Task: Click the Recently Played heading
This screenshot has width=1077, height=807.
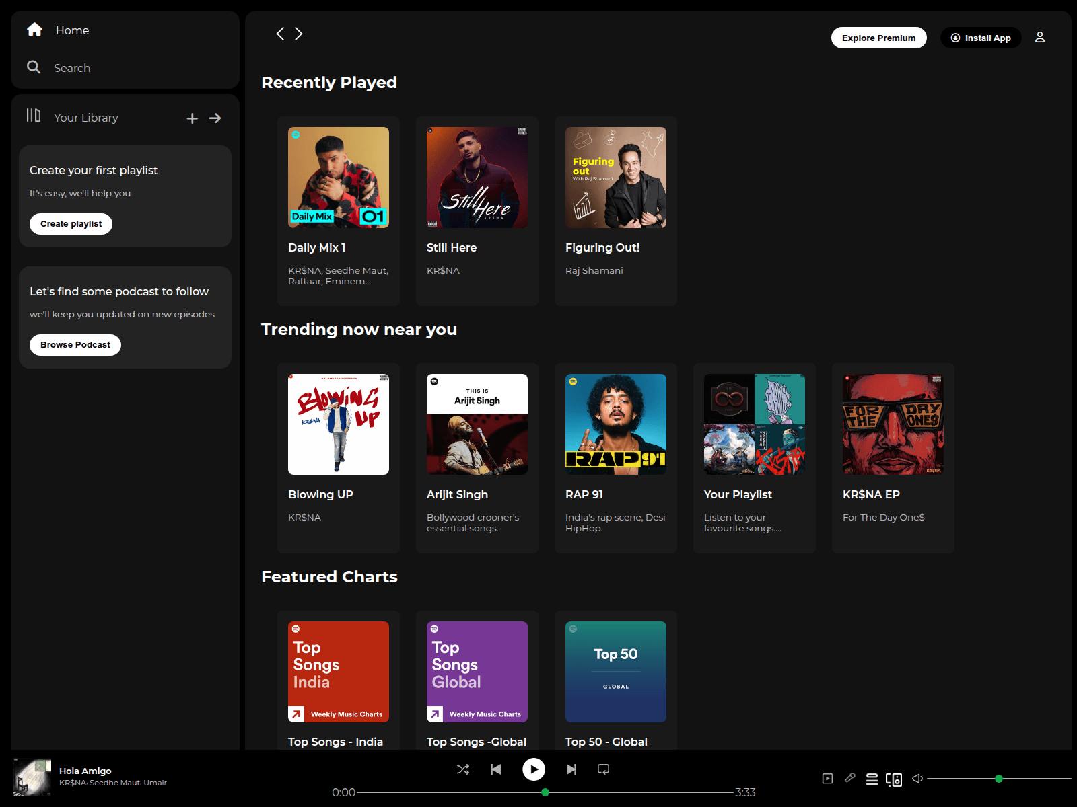Action: click(x=329, y=82)
